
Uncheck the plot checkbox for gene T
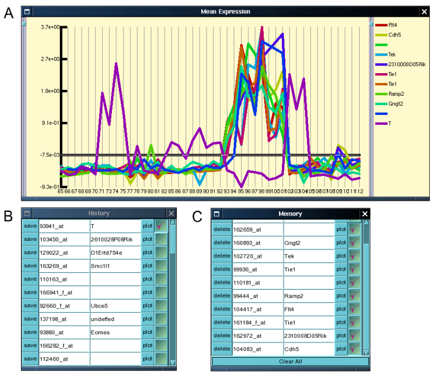161,226
